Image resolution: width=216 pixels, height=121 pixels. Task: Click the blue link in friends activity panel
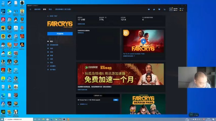pyautogui.click(x=80, y=33)
